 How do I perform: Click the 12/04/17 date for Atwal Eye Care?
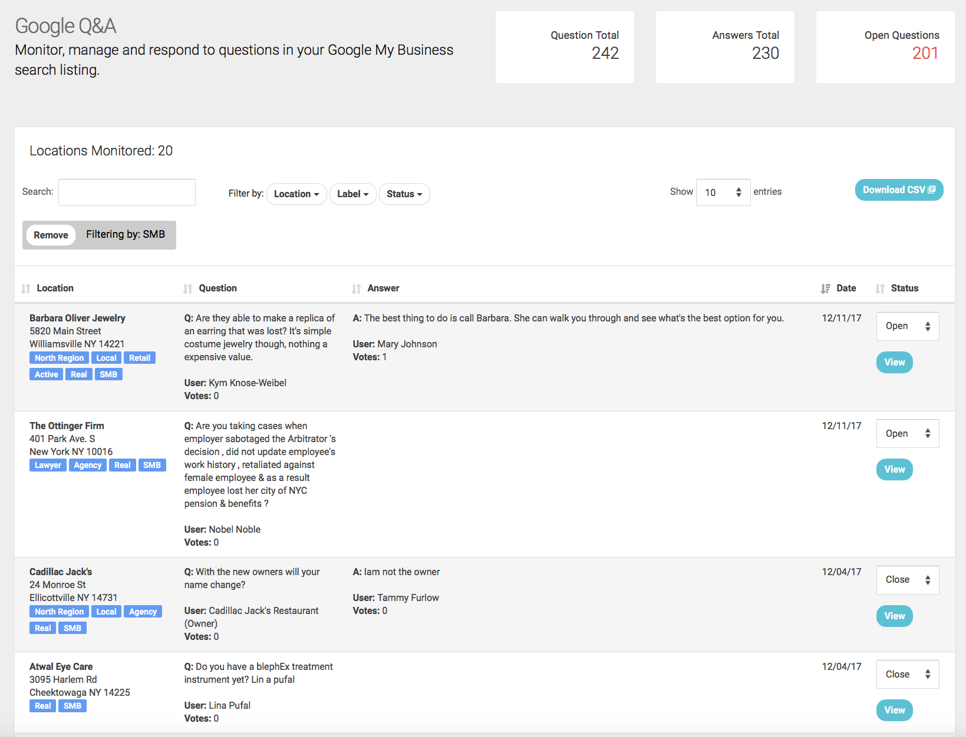(x=841, y=666)
